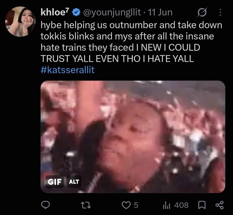This screenshot has height=215, width=233.
Task: Show the ALT image description
Action: point(74,182)
